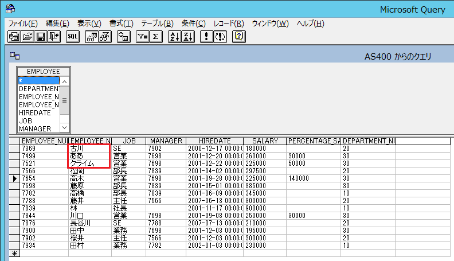Screen dimensions: 454x261
Task: Toggle Show/Hide Criteria pane icon
Action: (x=104, y=37)
